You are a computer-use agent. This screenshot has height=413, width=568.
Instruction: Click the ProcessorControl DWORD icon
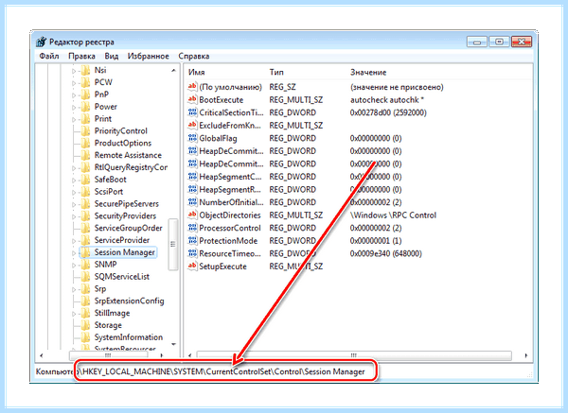tap(192, 228)
